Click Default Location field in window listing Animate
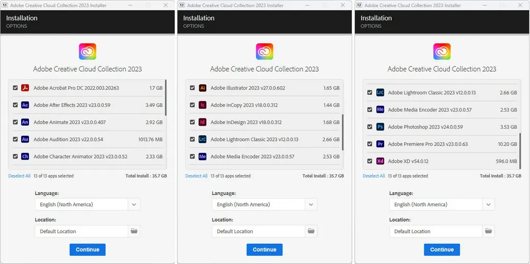The height and width of the screenshot is (264, 530). click(x=81, y=231)
